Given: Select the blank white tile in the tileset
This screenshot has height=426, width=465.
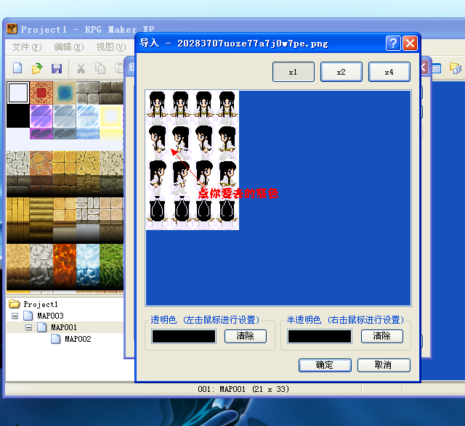Looking at the screenshot, I should tap(18, 93).
